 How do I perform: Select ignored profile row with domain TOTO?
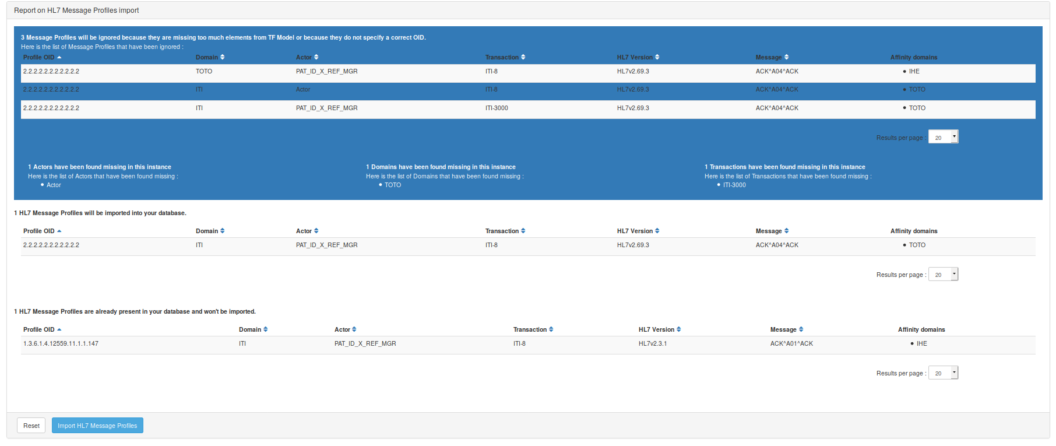(204, 72)
